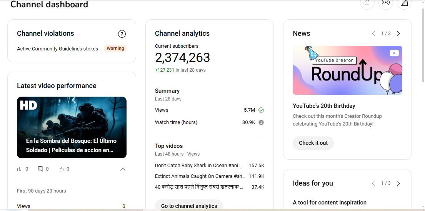Image resolution: width=425 pixels, height=211 pixels.
Task: Open the En la Sombra del Bosque thumbnail
Action: (72, 127)
